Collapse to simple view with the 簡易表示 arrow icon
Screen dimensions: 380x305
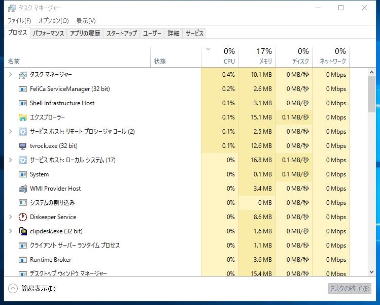tap(13, 289)
